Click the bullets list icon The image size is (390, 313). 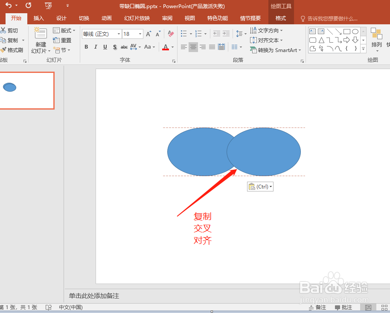point(183,34)
